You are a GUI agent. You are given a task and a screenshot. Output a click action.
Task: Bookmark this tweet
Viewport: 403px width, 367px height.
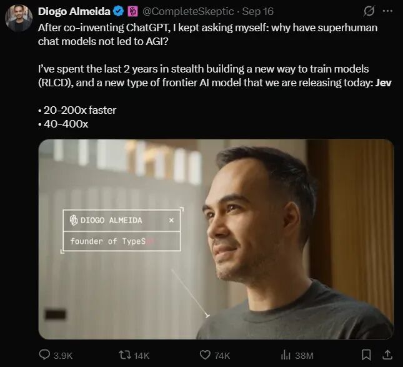tap(366, 355)
